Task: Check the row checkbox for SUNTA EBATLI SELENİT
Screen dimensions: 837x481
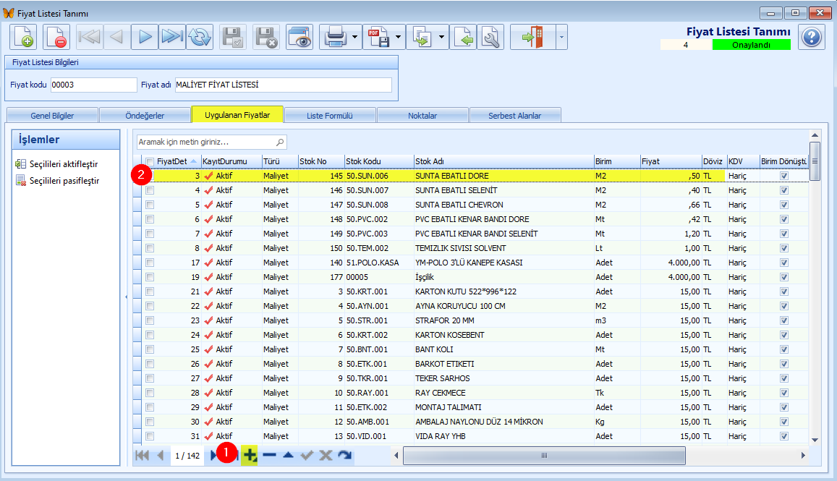Action: click(150, 190)
